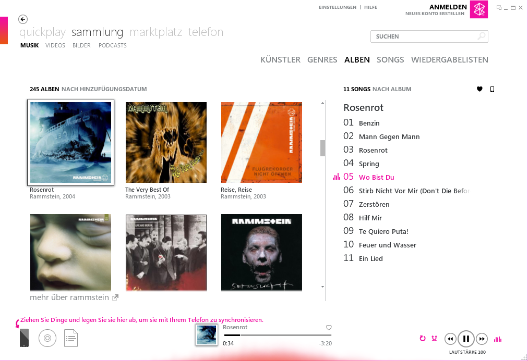Click ANMELDEN to sign in

pyautogui.click(x=448, y=7)
